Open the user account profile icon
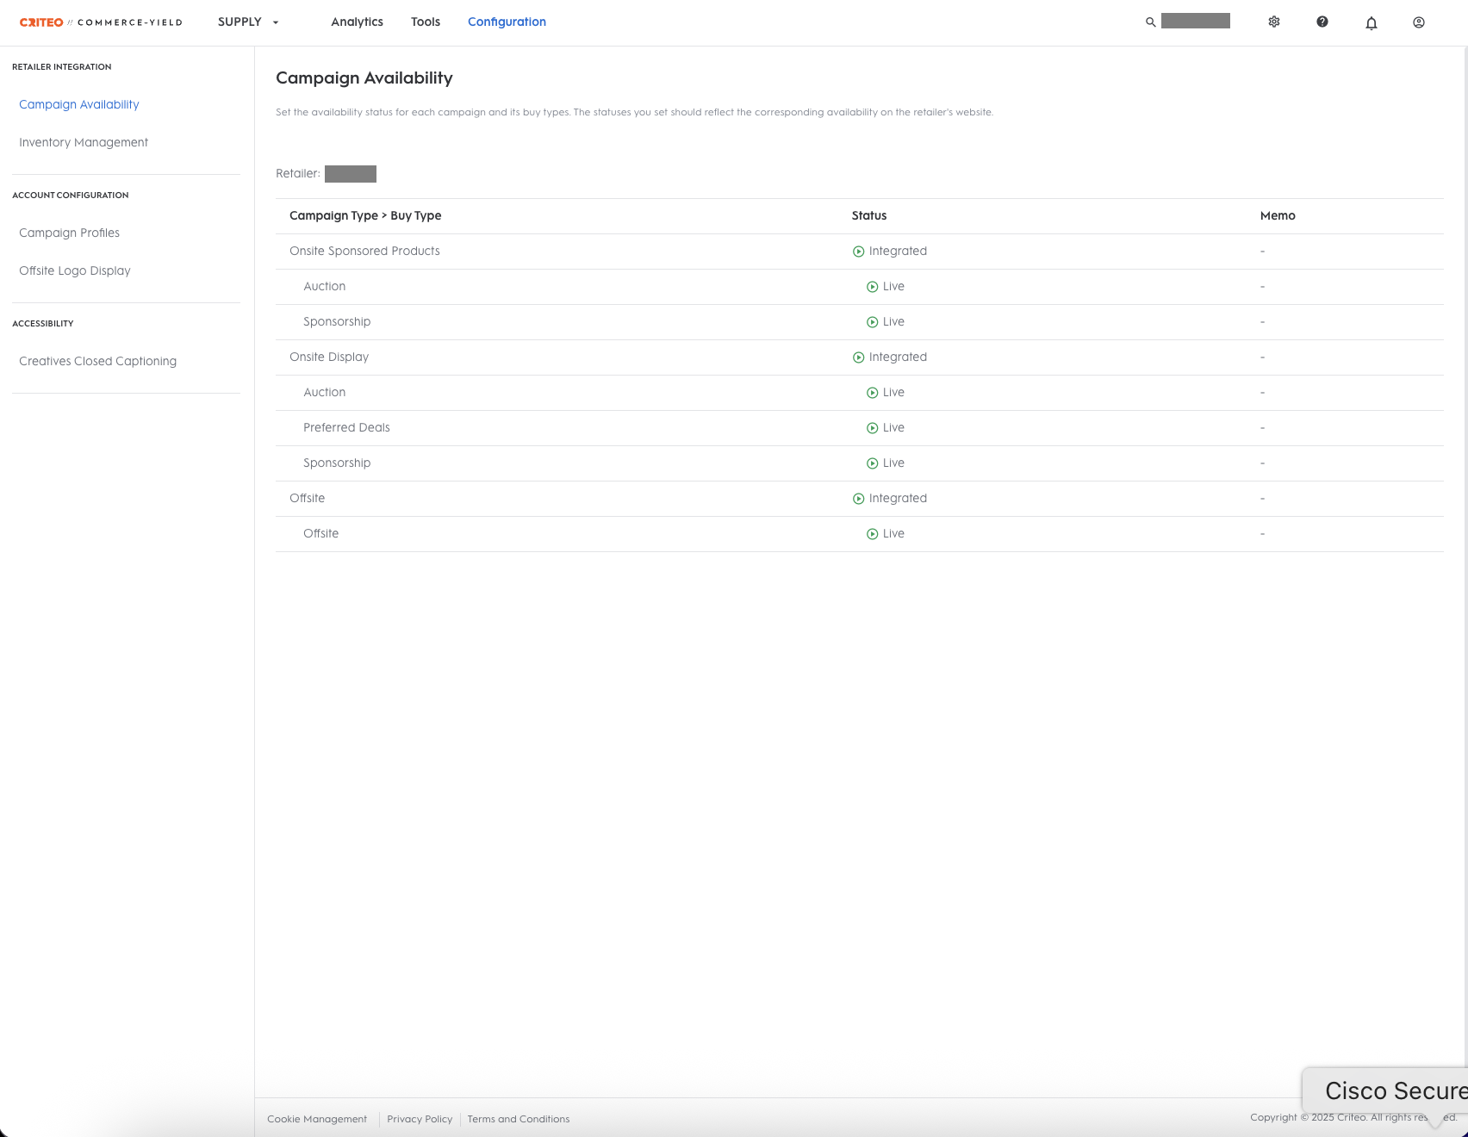1468x1137 pixels. tap(1419, 22)
